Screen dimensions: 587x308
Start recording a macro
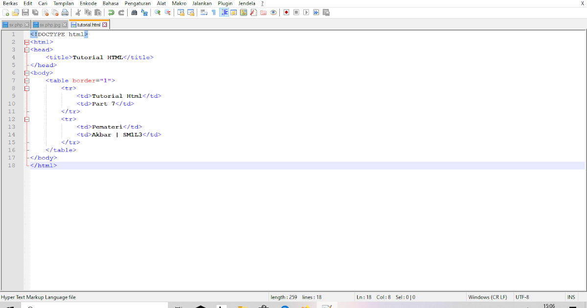pyautogui.click(x=286, y=12)
